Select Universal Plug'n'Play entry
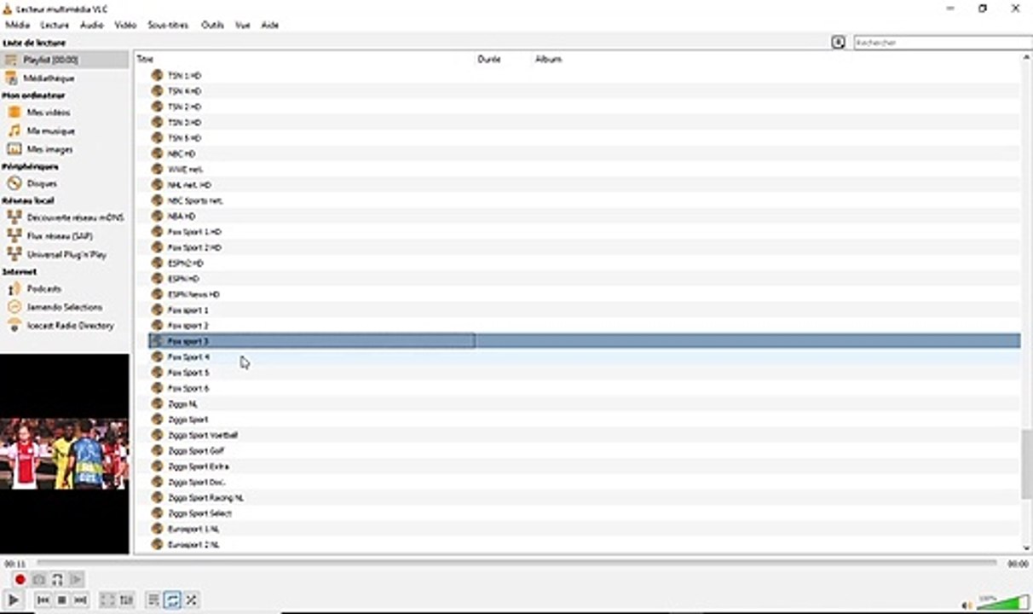This screenshot has width=1033, height=614. pos(65,255)
